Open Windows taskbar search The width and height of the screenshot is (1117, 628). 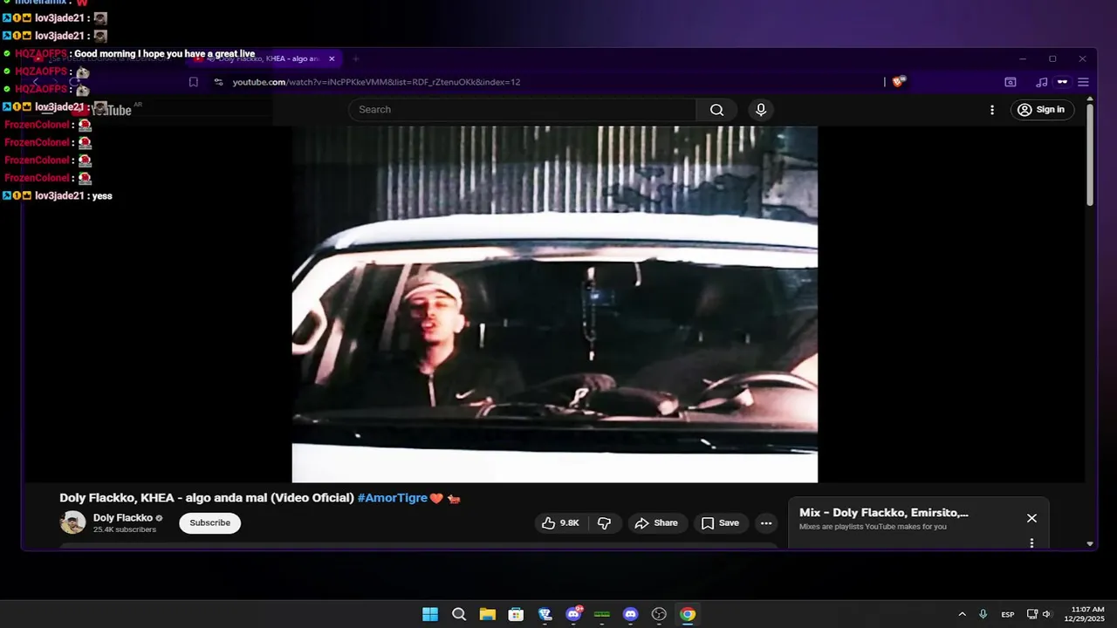click(x=459, y=614)
